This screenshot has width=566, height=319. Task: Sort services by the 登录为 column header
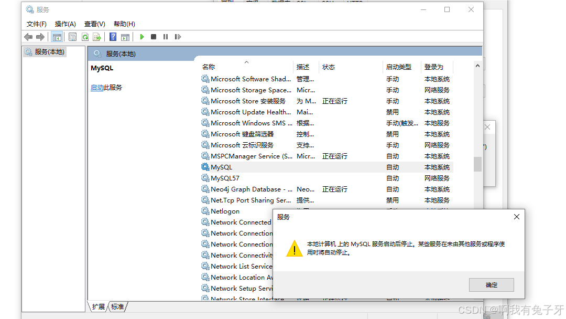point(437,67)
